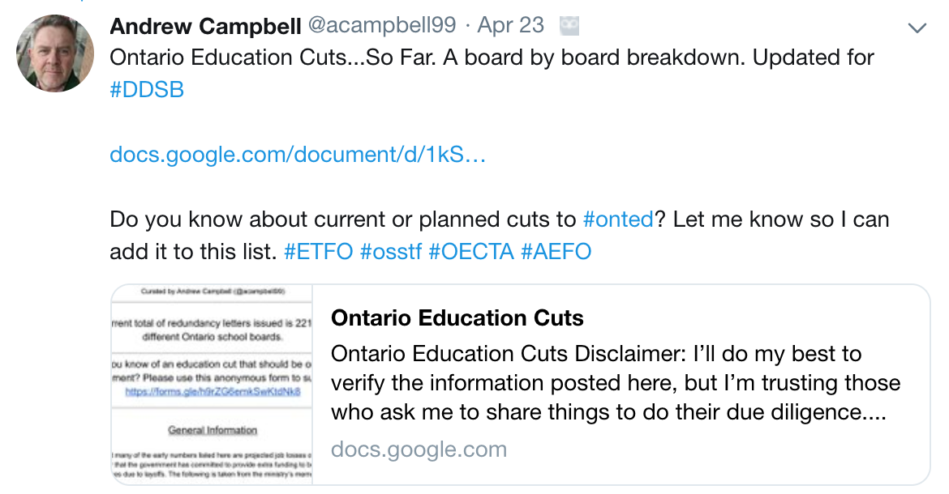The height and width of the screenshot is (494, 949).
Task: Go to the #AEFO hashtag
Action: click(x=556, y=252)
